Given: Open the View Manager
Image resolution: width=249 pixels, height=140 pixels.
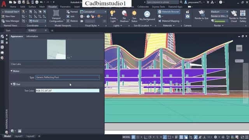Looking at the screenshot, I should pyautogui.click(x=11, y=21).
